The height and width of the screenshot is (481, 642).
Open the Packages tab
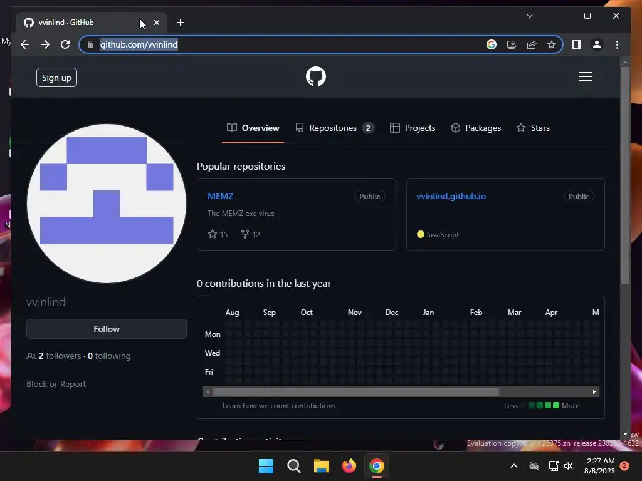pyautogui.click(x=476, y=128)
